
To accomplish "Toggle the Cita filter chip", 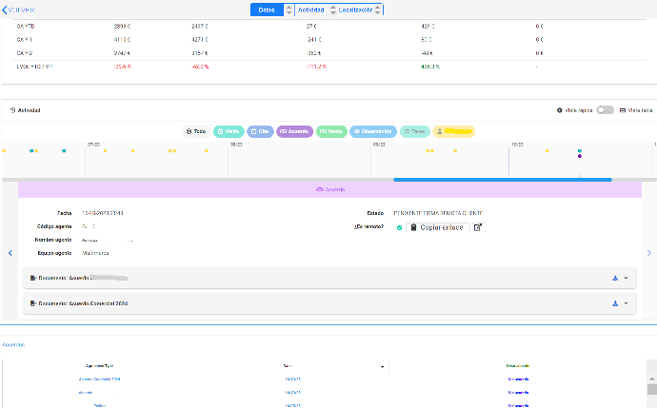I will [x=260, y=131].
